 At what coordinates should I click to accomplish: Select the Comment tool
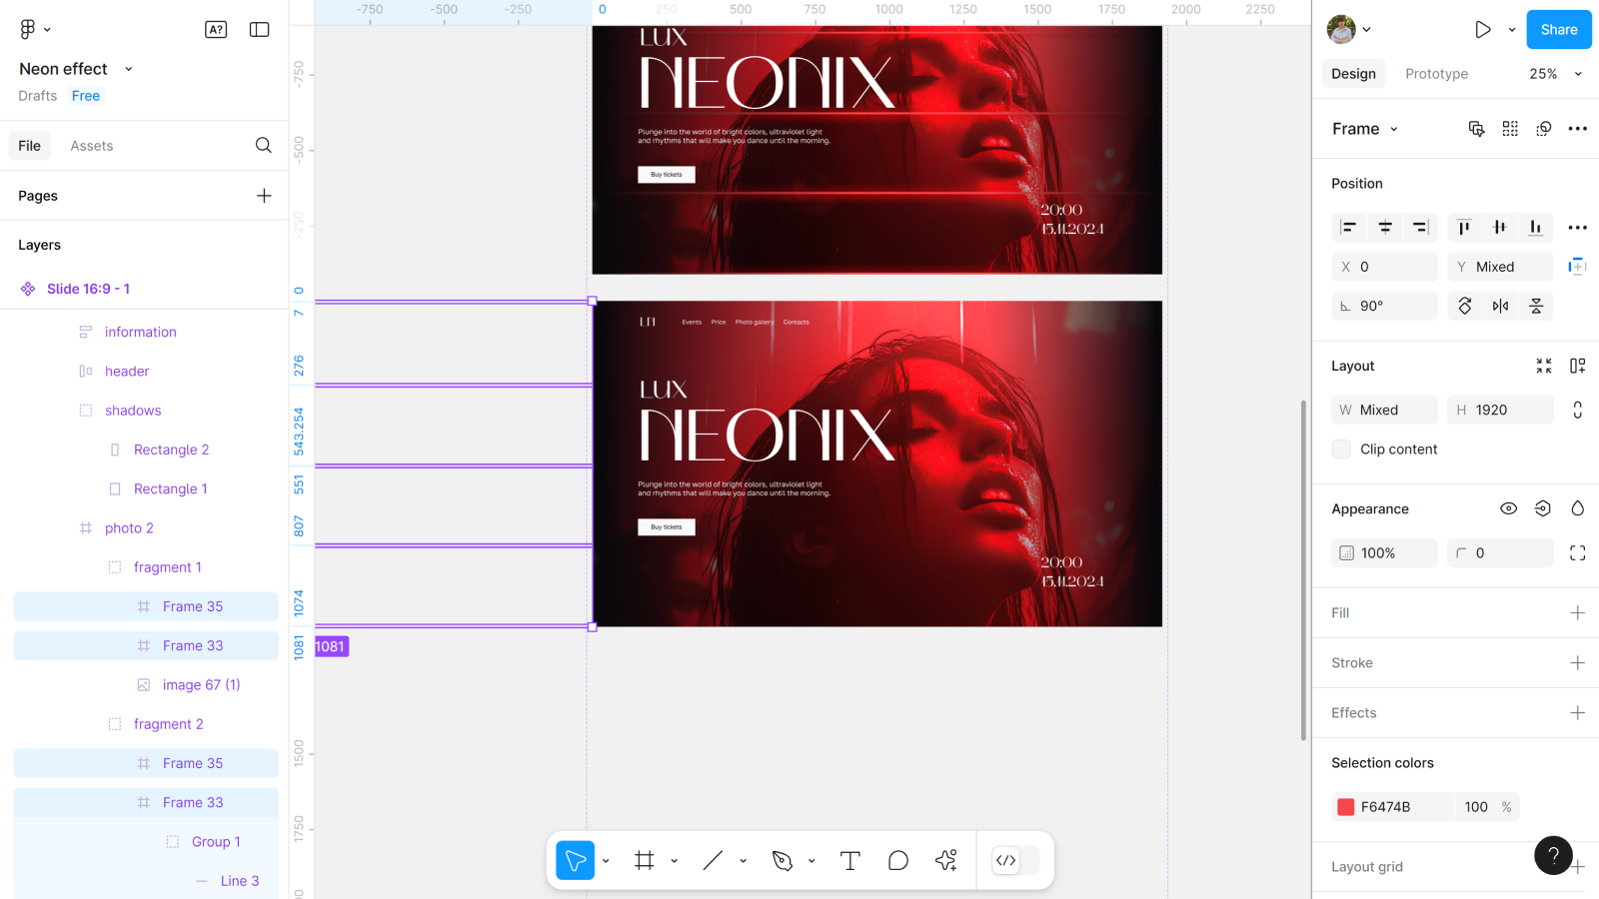click(x=898, y=861)
